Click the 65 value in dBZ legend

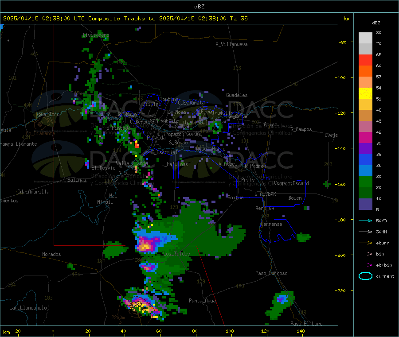[x=379, y=54]
